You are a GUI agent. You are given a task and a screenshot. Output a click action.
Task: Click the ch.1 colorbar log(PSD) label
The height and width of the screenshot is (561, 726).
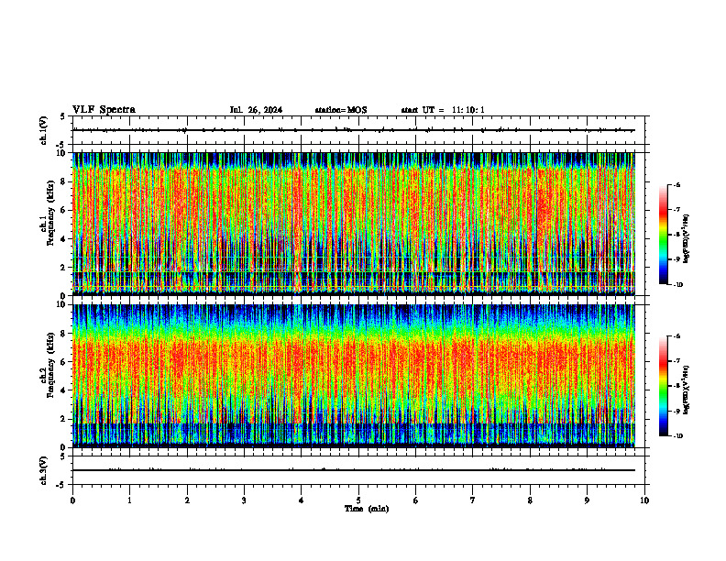(x=687, y=238)
